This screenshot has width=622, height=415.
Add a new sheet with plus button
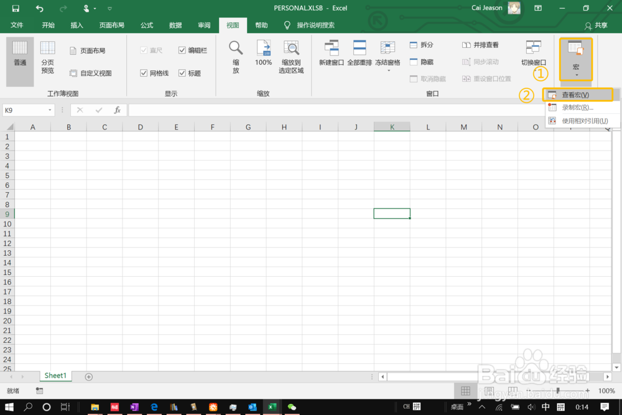point(89,376)
